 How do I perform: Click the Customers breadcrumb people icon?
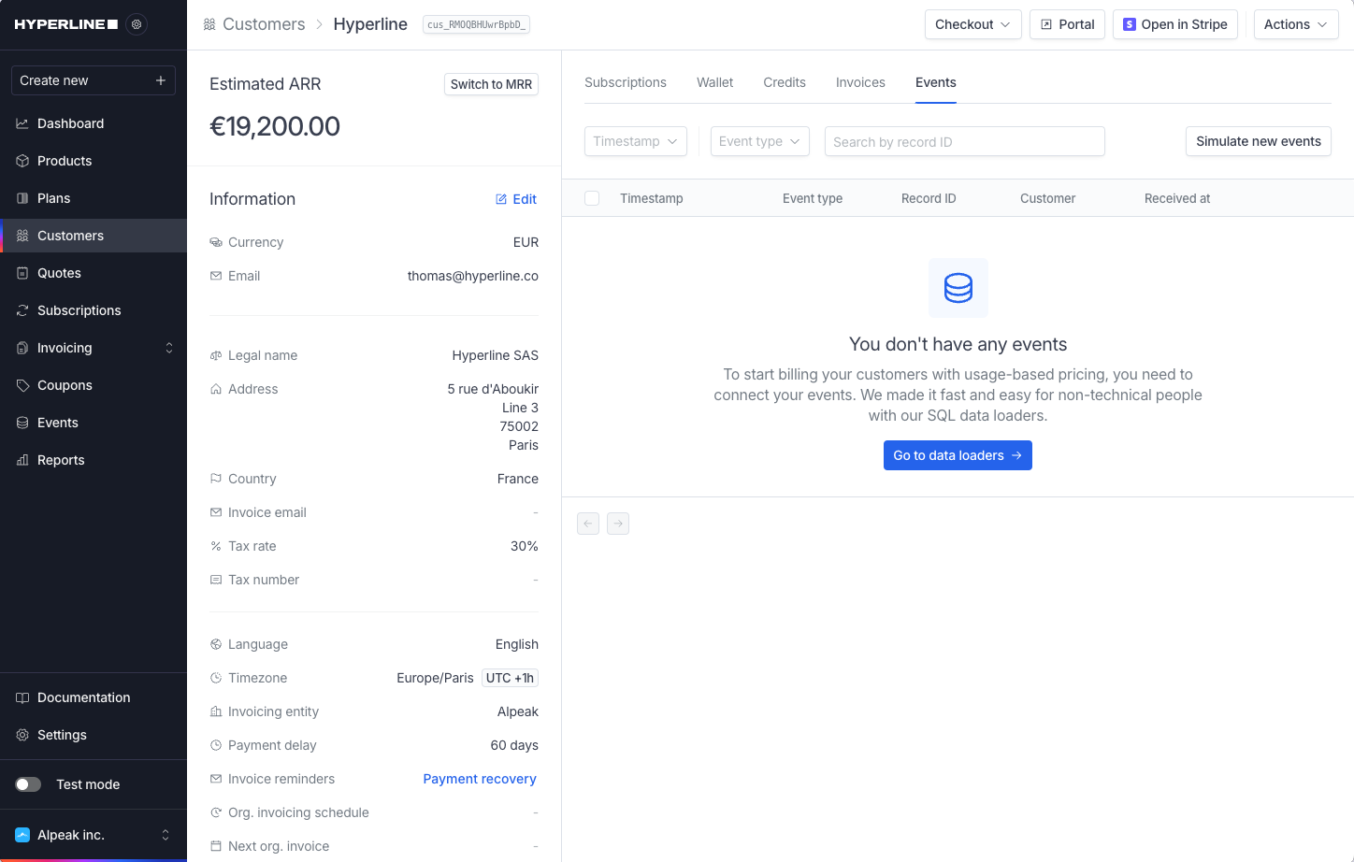pos(209,24)
